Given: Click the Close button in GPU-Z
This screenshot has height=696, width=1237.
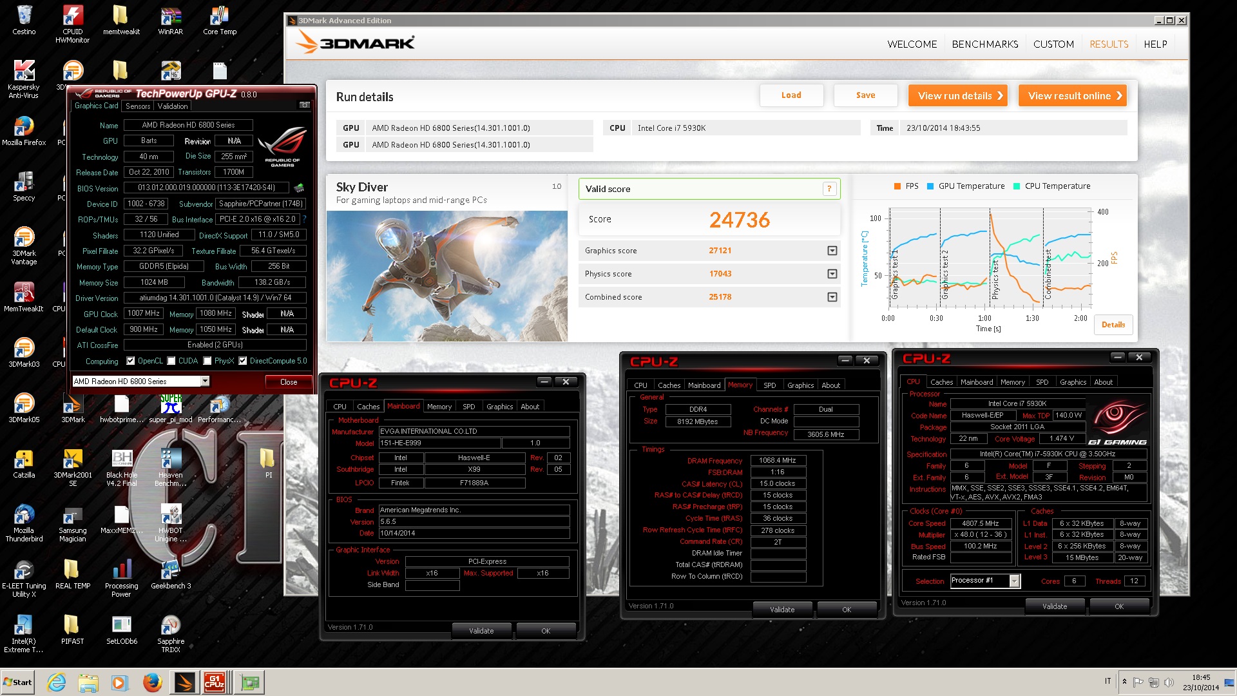Looking at the screenshot, I should pos(288,382).
